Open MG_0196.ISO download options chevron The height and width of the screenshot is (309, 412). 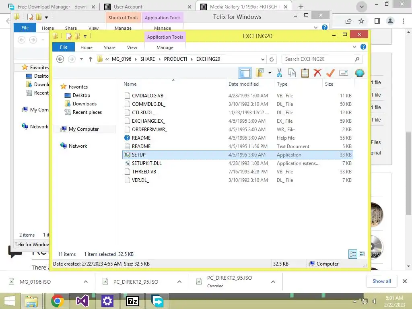[86, 282]
